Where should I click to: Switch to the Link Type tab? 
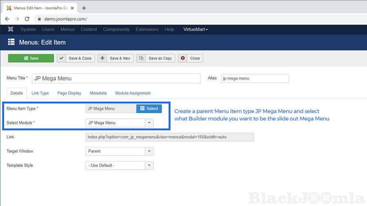coord(40,93)
